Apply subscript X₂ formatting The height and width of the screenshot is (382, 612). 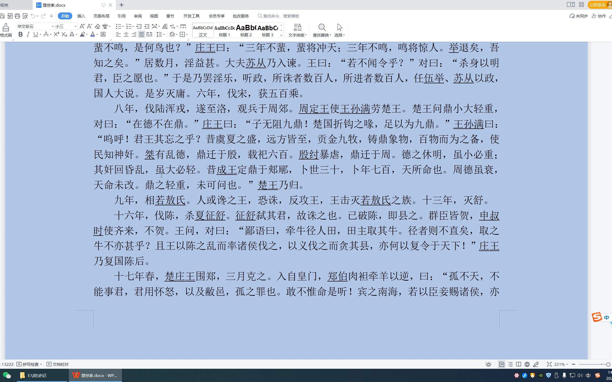point(64,34)
